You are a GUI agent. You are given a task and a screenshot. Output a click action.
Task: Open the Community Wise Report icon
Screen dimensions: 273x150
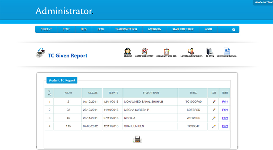pyautogui.click(x=166, y=52)
